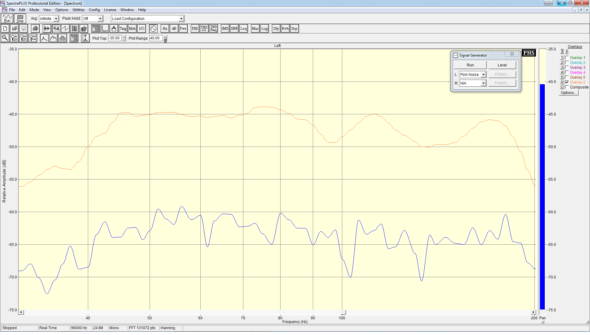Screen dimensions: 590x335
Task: Open the Config menu
Action: click(94, 10)
